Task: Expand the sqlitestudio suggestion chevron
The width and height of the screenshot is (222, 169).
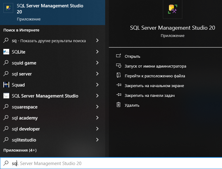Action: tap(97, 140)
